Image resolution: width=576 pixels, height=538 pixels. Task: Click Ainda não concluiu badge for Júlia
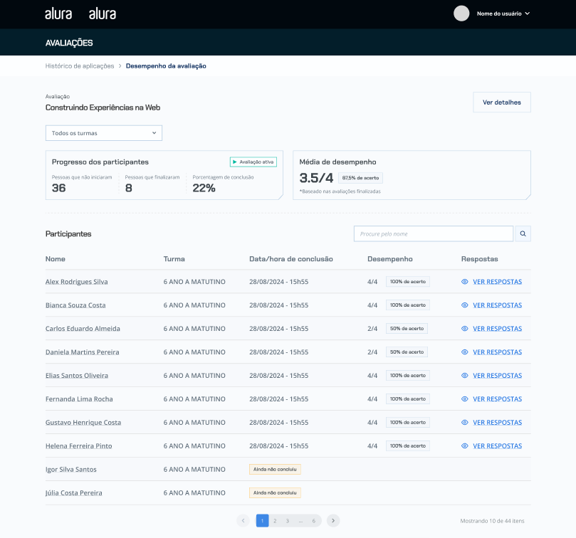click(275, 493)
